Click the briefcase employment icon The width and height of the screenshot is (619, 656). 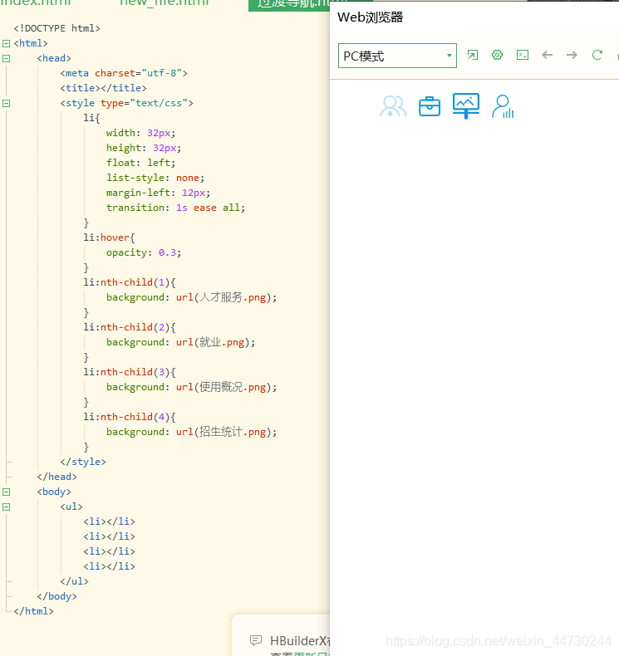click(x=430, y=106)
